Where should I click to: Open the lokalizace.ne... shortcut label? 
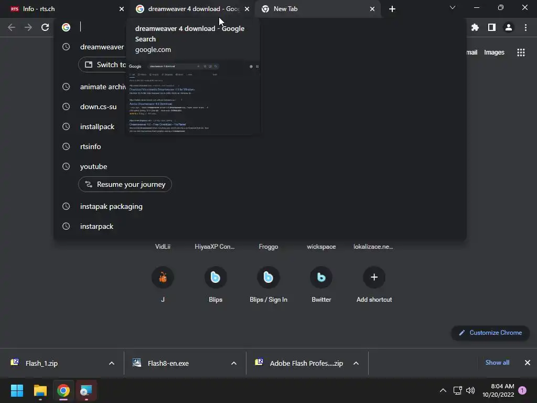point(373,247)
